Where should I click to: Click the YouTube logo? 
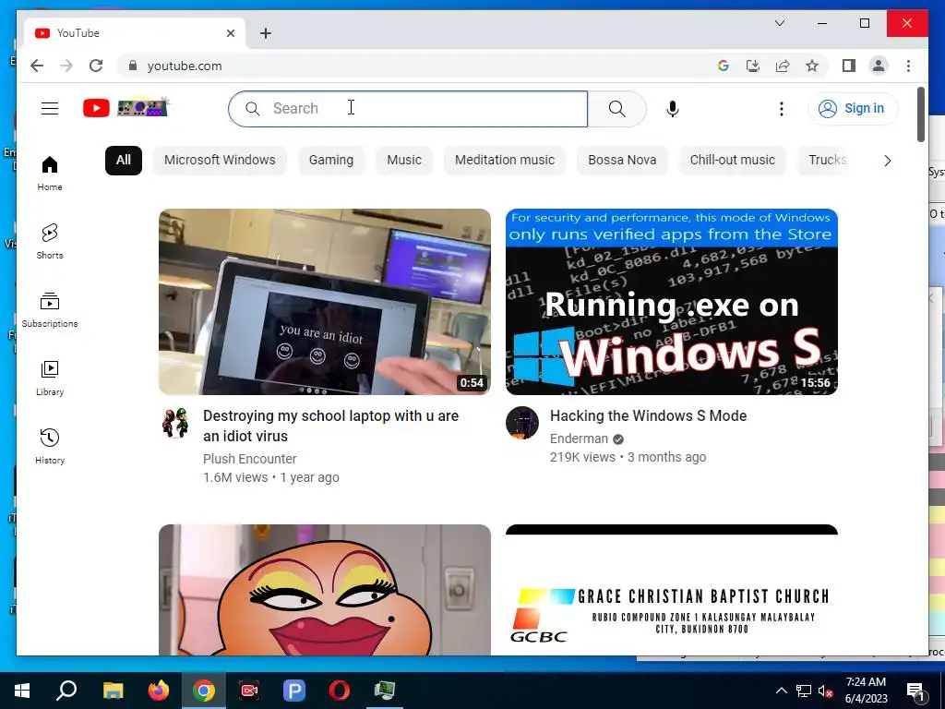[x=126, y=108]
